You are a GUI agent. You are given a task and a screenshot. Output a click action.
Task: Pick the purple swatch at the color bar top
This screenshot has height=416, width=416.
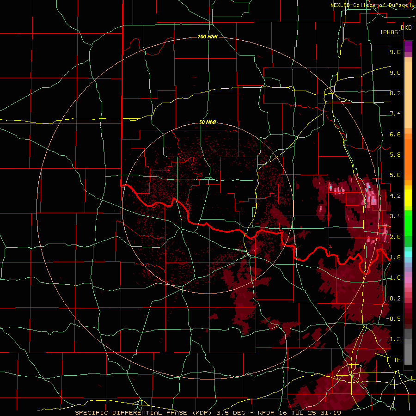[408, 46]
